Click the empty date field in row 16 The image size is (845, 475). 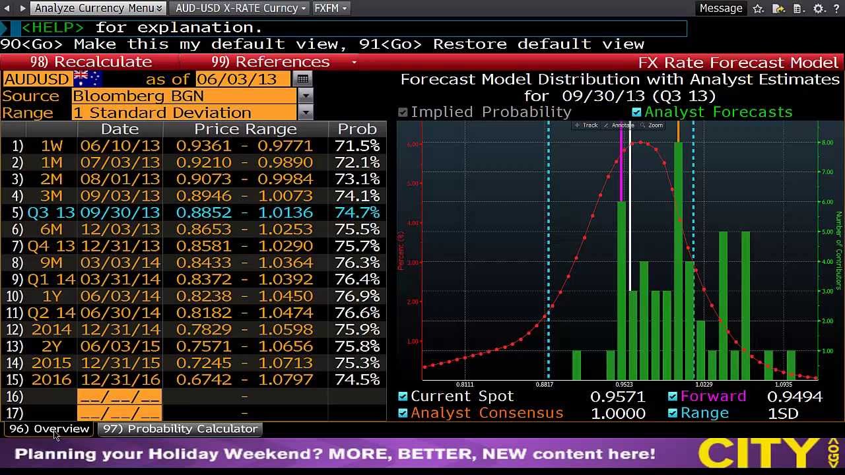pyautogui.click(x=119, y=396)
